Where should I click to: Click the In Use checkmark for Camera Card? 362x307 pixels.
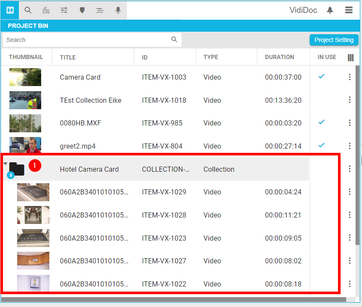point(321,76)
